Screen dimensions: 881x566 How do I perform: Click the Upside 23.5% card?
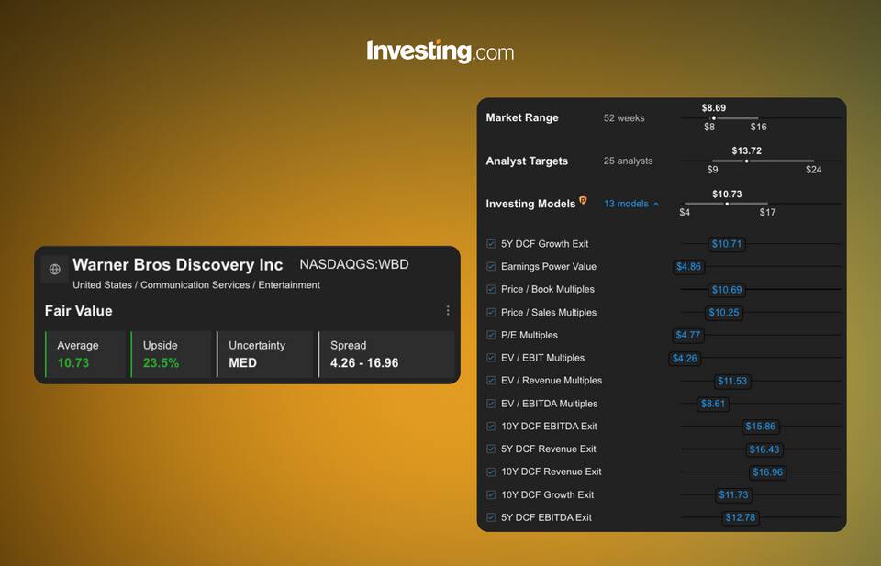[171, 354]
